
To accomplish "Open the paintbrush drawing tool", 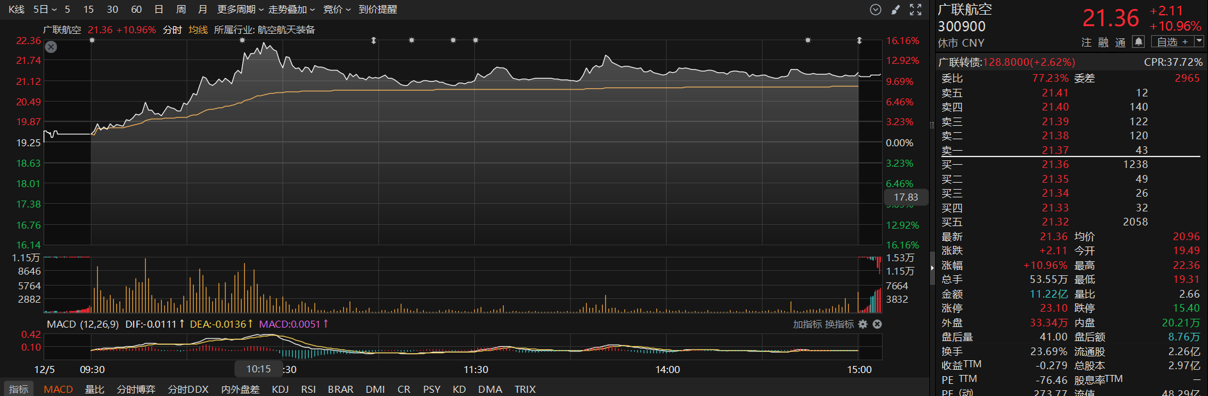I will 896,10.
